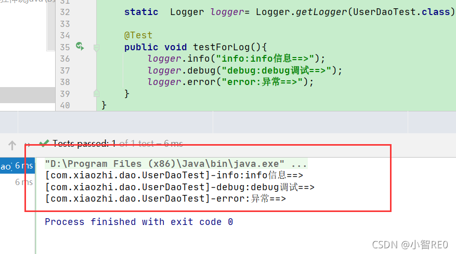Click the 'Process finished with exit code 0' text

(x=139, y=222)
